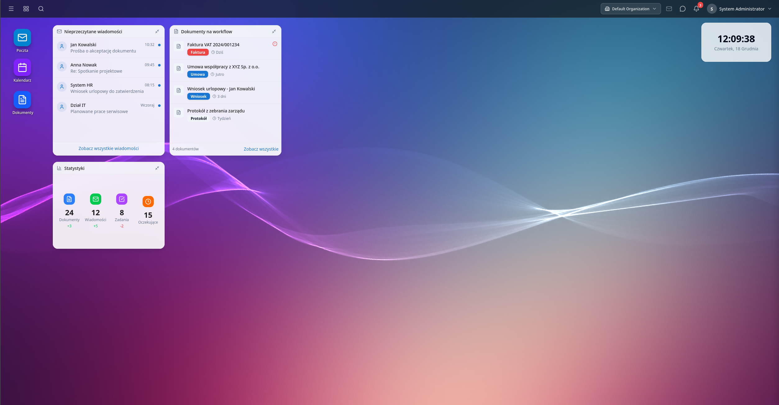Image resolution: width=779 pixels, height=405 pixels.
Task: Collapse the Statystyki widget
Action: point(157,168)
